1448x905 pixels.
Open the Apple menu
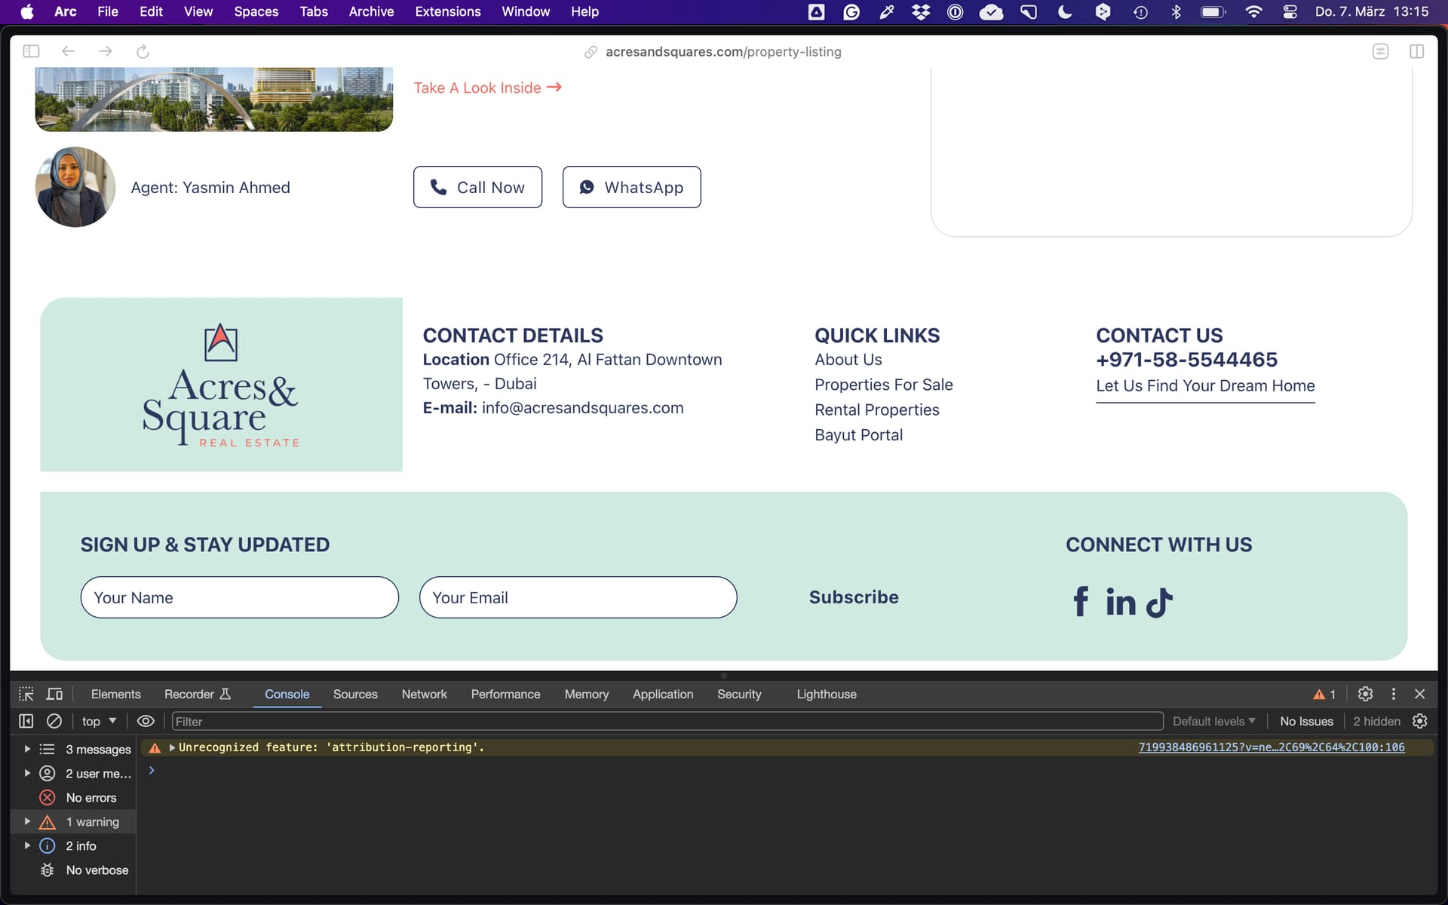pyautogui.click(x=26, y=11)
